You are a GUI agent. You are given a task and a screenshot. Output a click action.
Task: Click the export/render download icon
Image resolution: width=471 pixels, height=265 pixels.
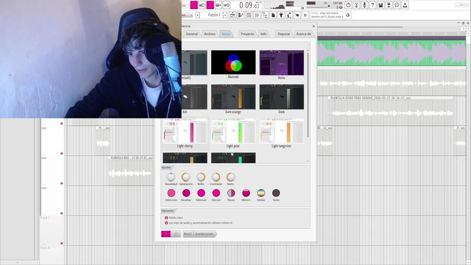coord(405,5)
